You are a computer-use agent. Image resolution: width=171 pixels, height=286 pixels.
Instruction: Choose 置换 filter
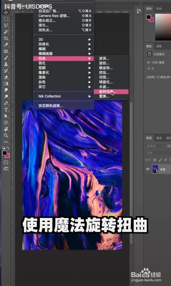coord(111,96)
